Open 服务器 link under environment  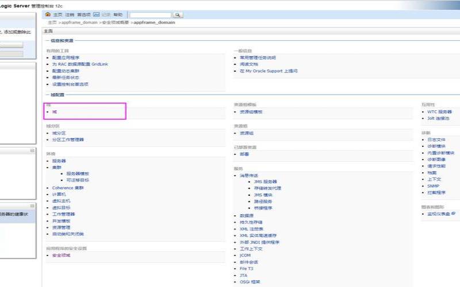click(59, 161)
